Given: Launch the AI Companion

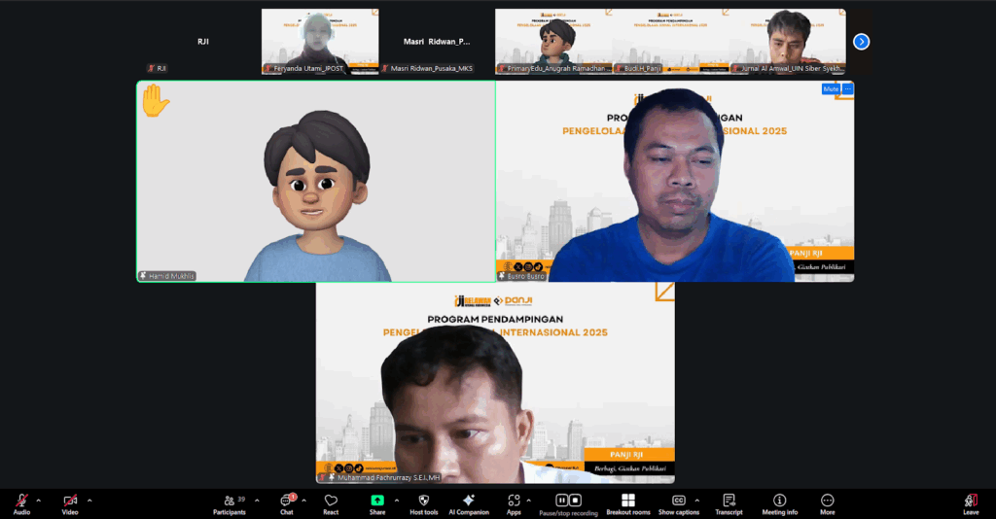Looking at the screenshot, I should (x=469, y=501).
